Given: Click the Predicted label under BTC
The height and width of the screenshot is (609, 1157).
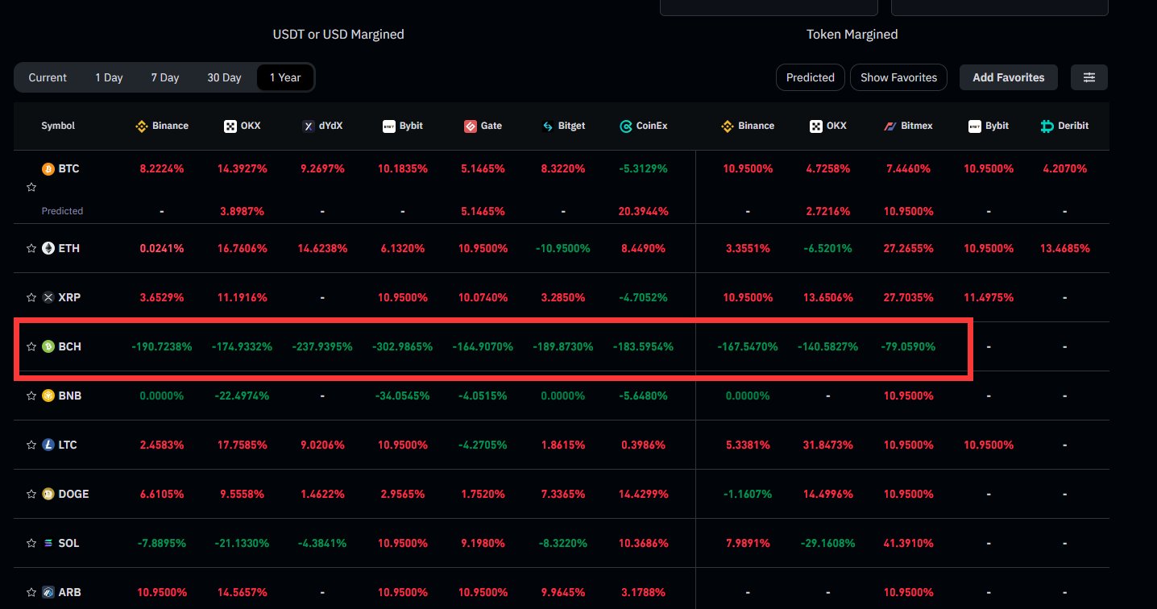Looking at the screenshot, I should click(x=62, y=211).
